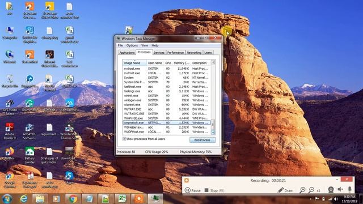Stop the screen recording

214,190
